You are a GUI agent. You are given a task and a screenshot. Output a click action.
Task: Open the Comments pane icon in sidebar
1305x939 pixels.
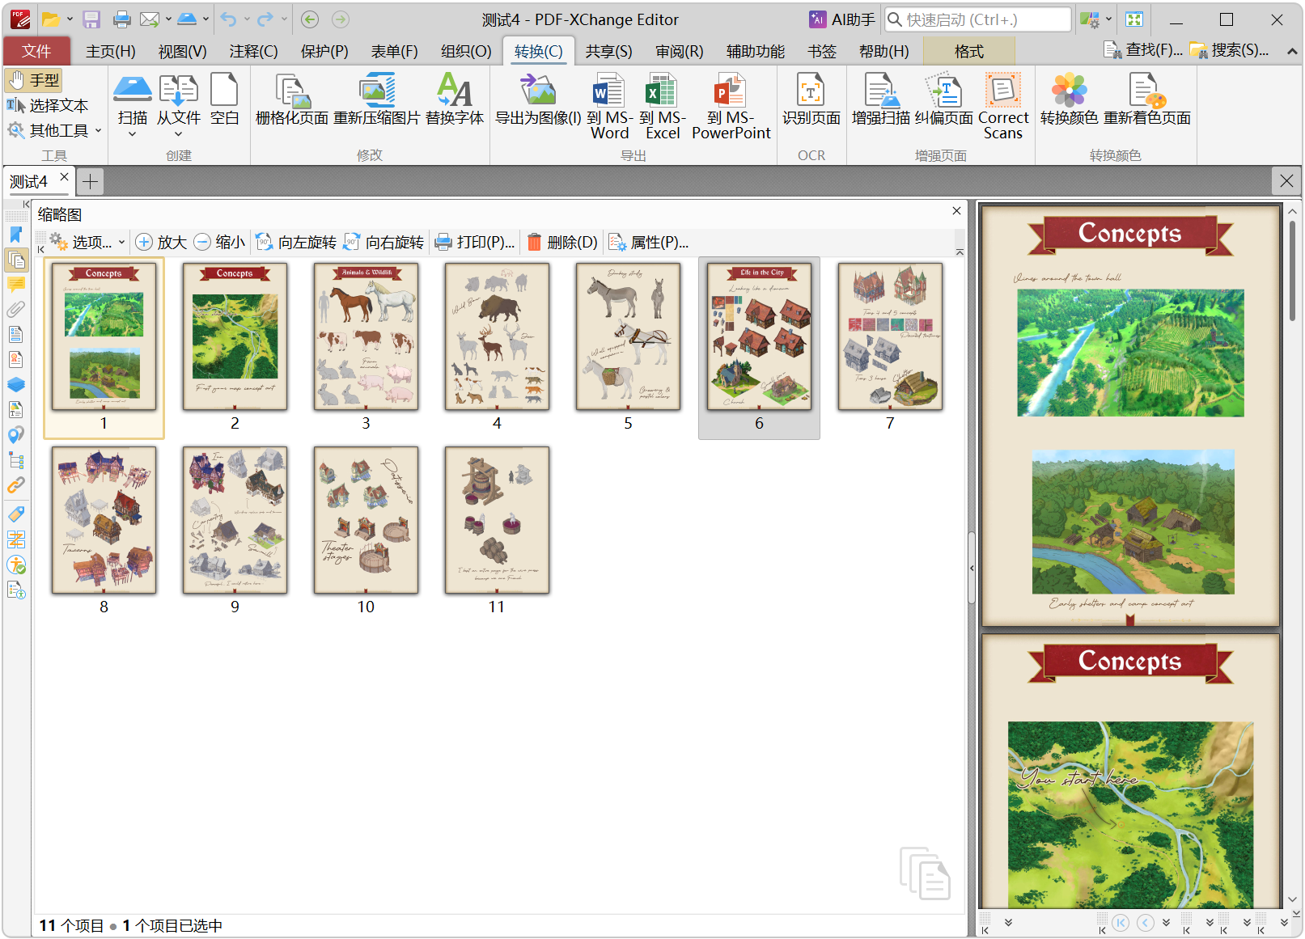[16, 285]
